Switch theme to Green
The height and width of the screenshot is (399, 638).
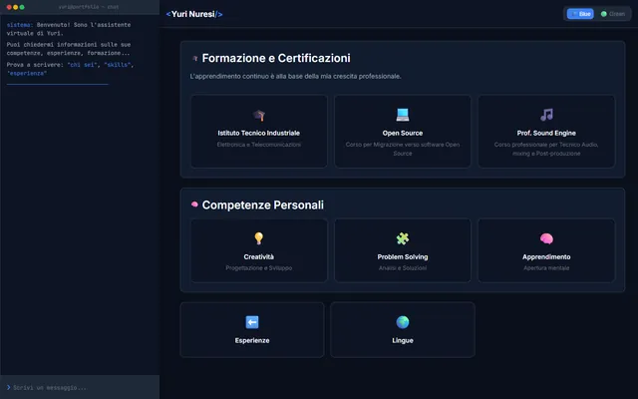(x=613, y=14)
